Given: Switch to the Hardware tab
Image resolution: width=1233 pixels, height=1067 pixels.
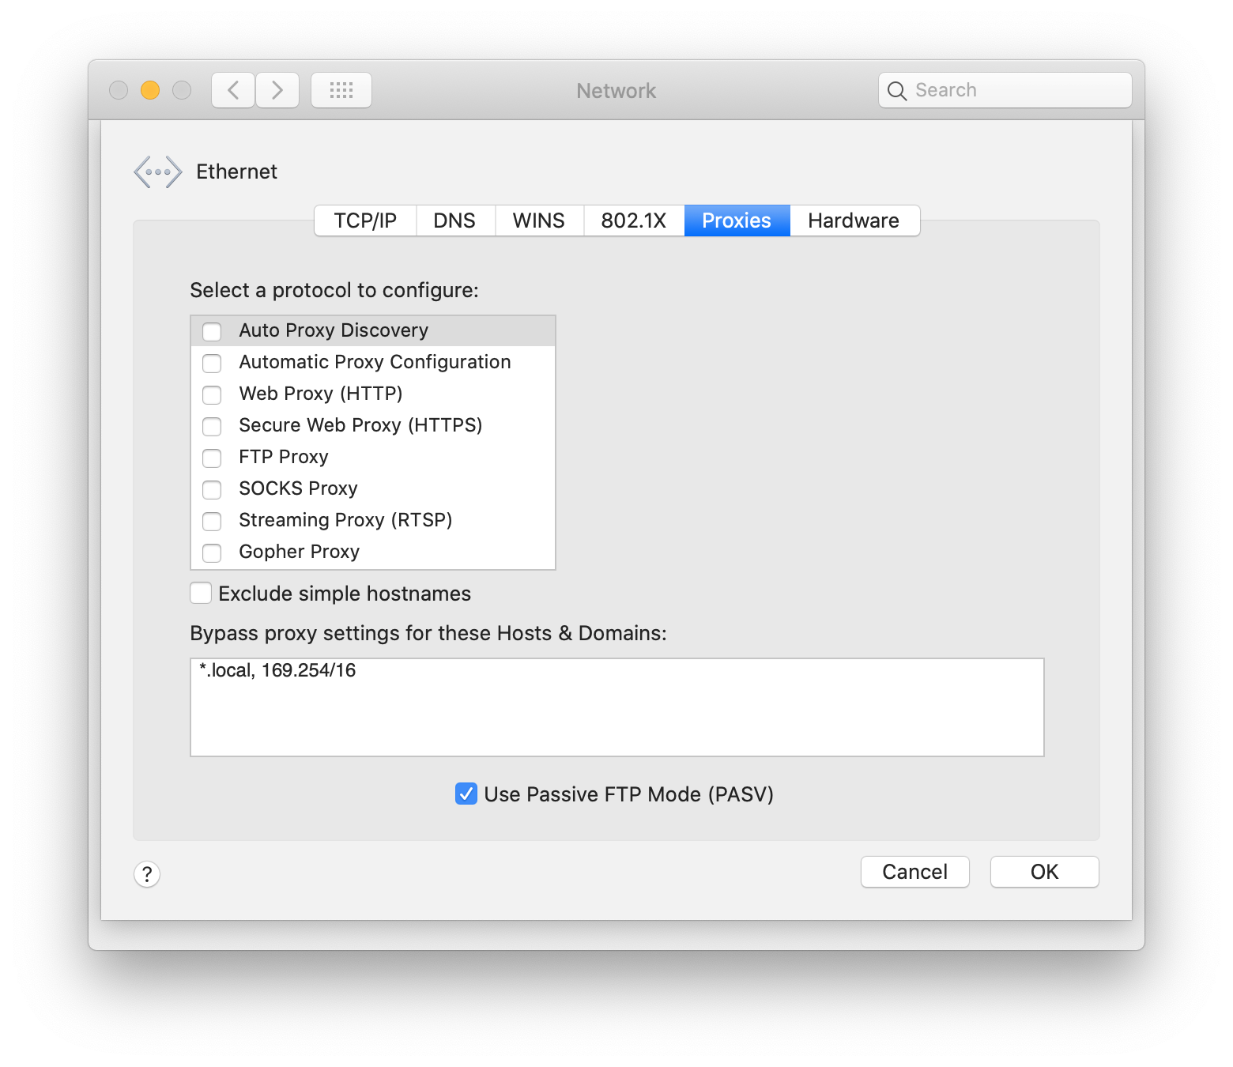Looking at the screenshot, I should pos(854,221).
